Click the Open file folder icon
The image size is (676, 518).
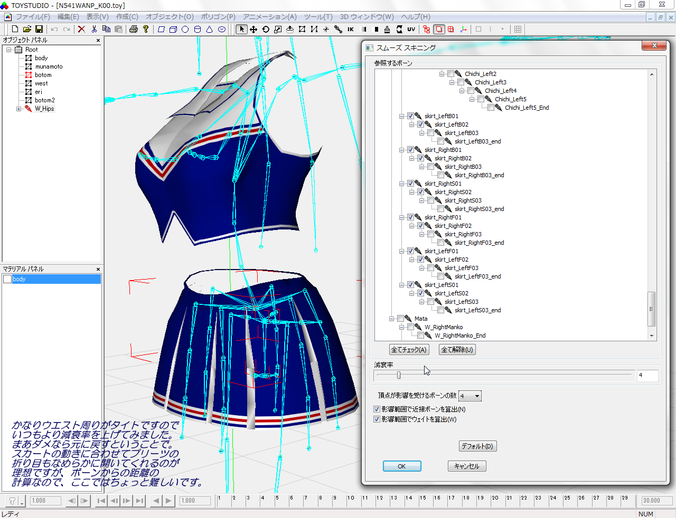point(27,30)
